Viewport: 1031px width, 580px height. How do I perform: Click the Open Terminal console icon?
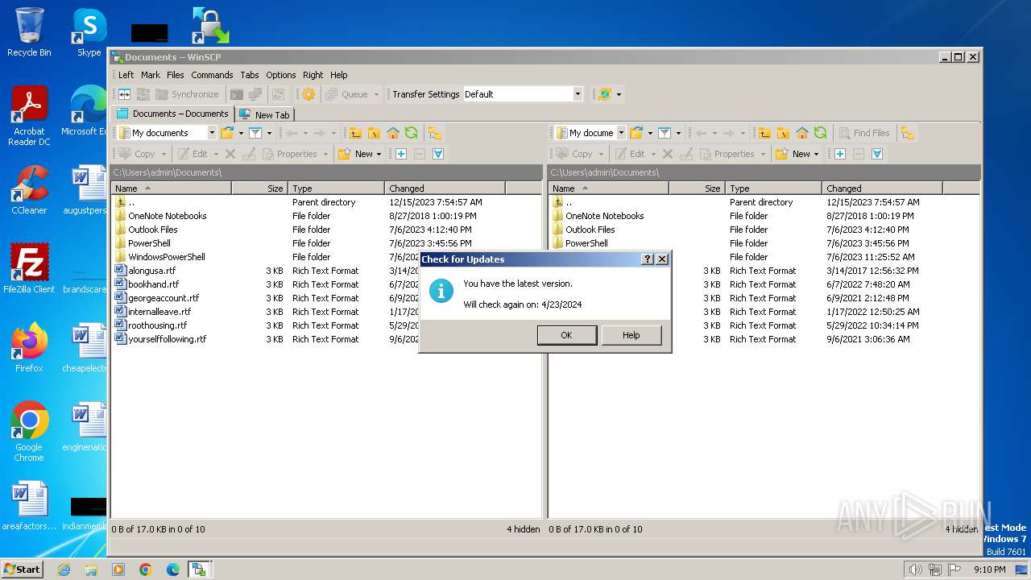[236, 94]
